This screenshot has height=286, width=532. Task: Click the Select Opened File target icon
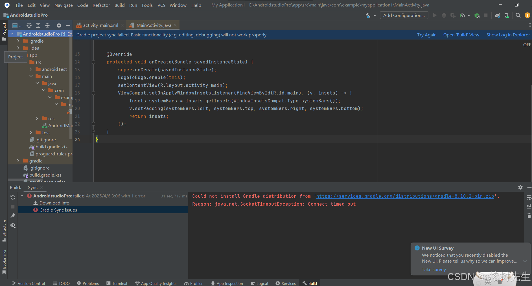[29, 25]
